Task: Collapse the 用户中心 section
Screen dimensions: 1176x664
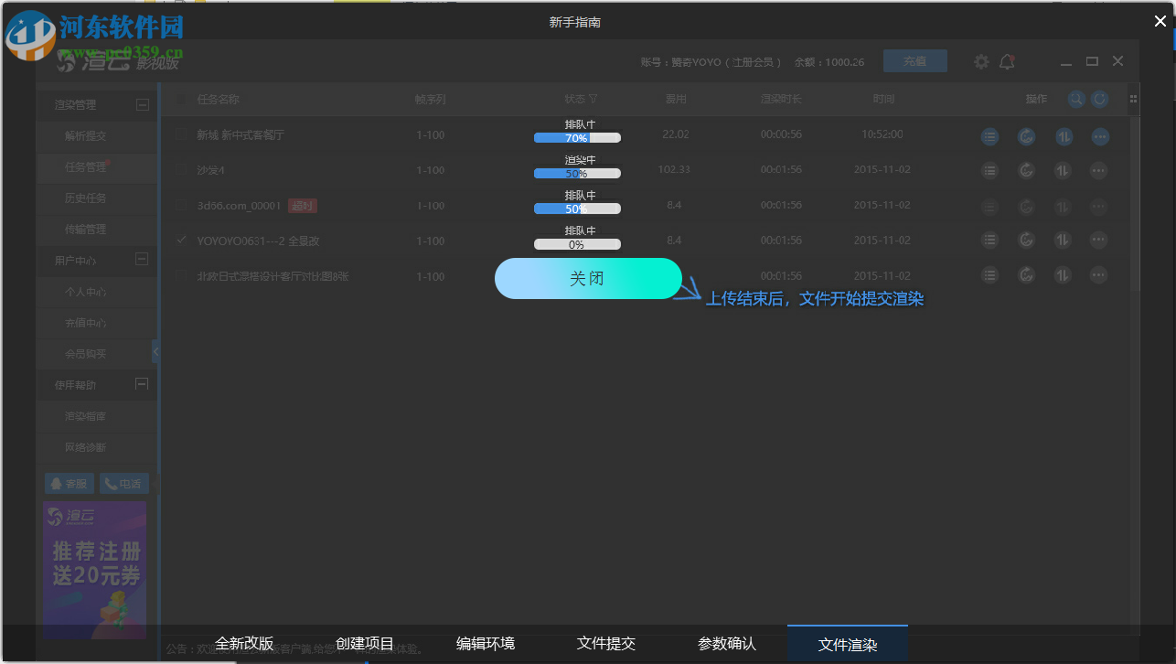Action: point(143,261)
